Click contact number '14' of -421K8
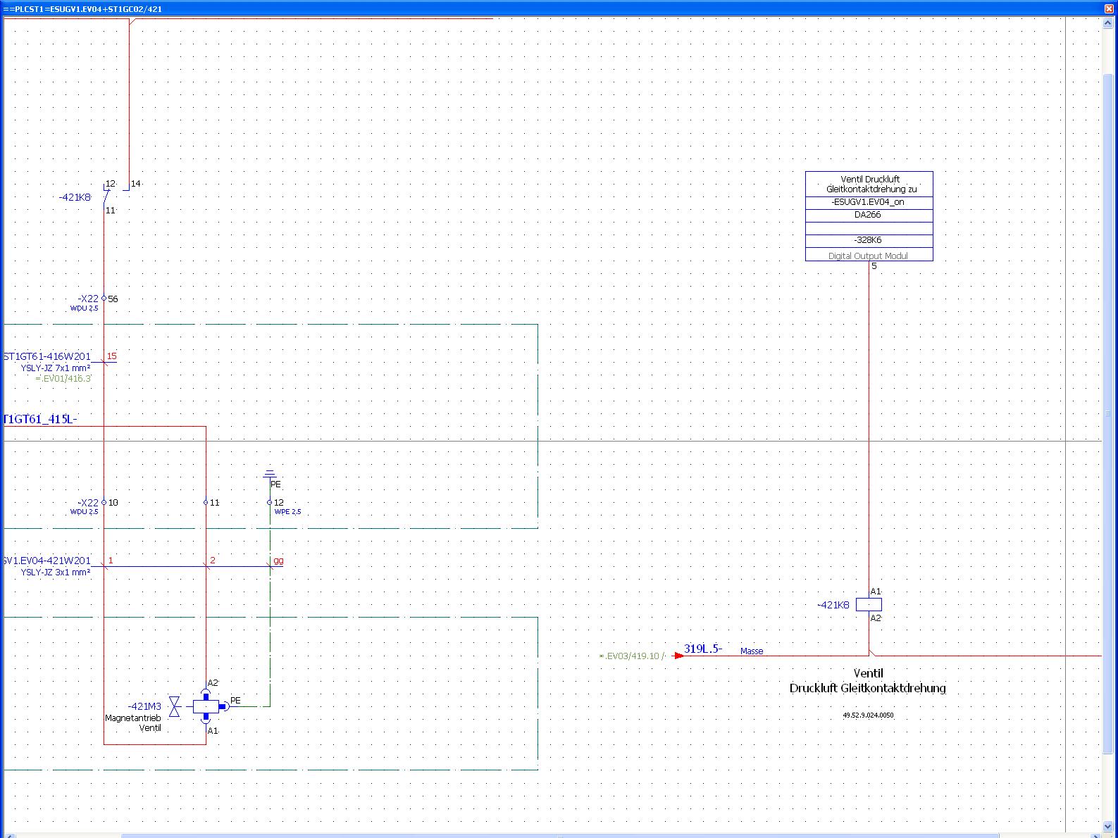 point(136,183)
